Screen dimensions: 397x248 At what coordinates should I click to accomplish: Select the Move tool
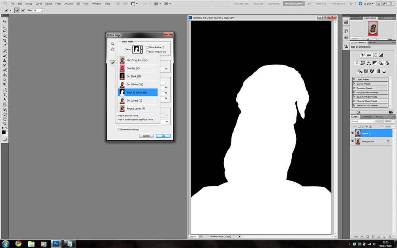pyautogui.click(x=4, y=21)
